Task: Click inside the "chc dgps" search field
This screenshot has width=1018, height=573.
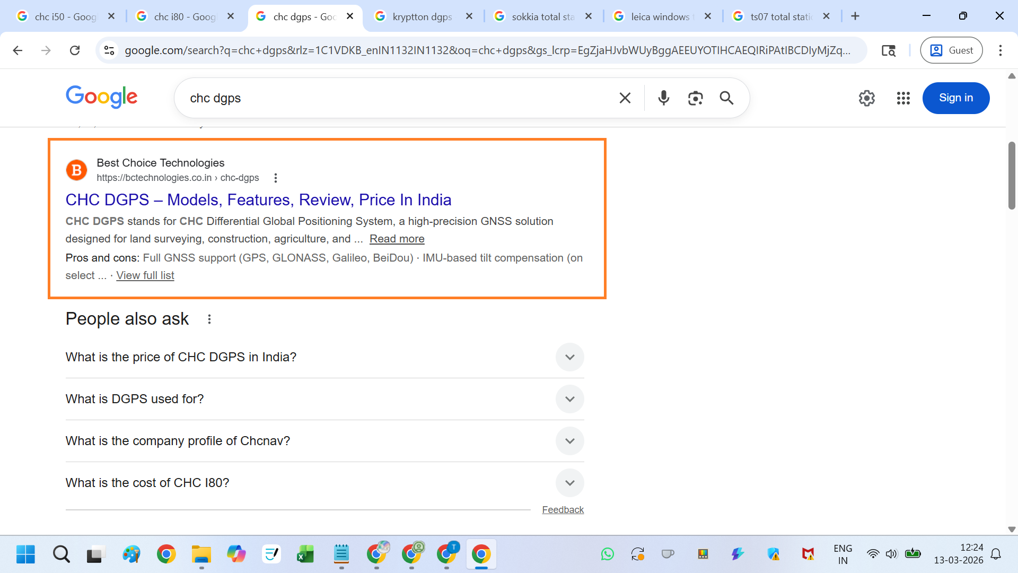Action: 398,98
